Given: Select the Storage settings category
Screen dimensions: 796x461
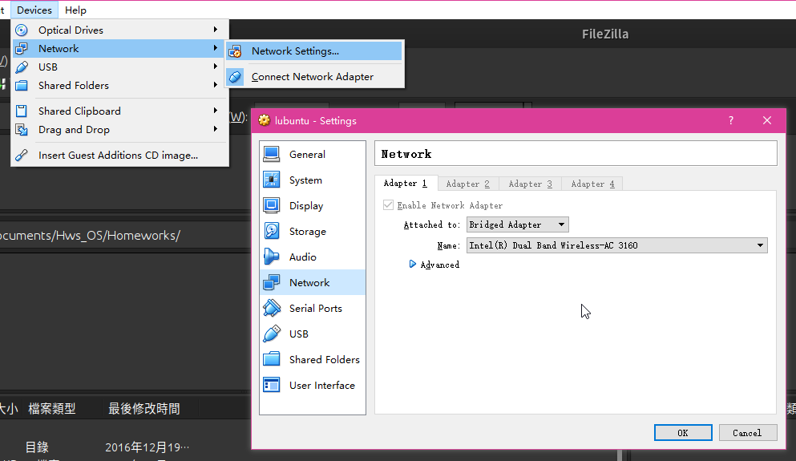Looking at the screenshot, I should click(313, 232).
